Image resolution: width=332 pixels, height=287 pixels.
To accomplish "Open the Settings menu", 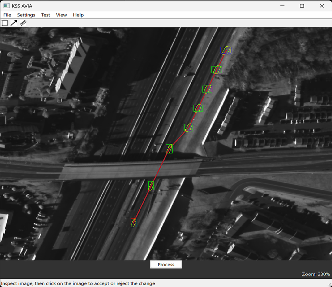I will click(x=26, y=15).
